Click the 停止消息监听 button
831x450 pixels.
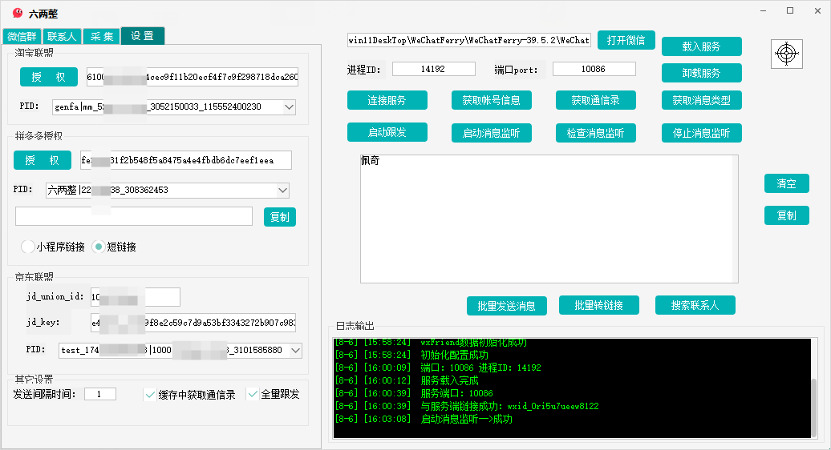(x=702, y=133)
